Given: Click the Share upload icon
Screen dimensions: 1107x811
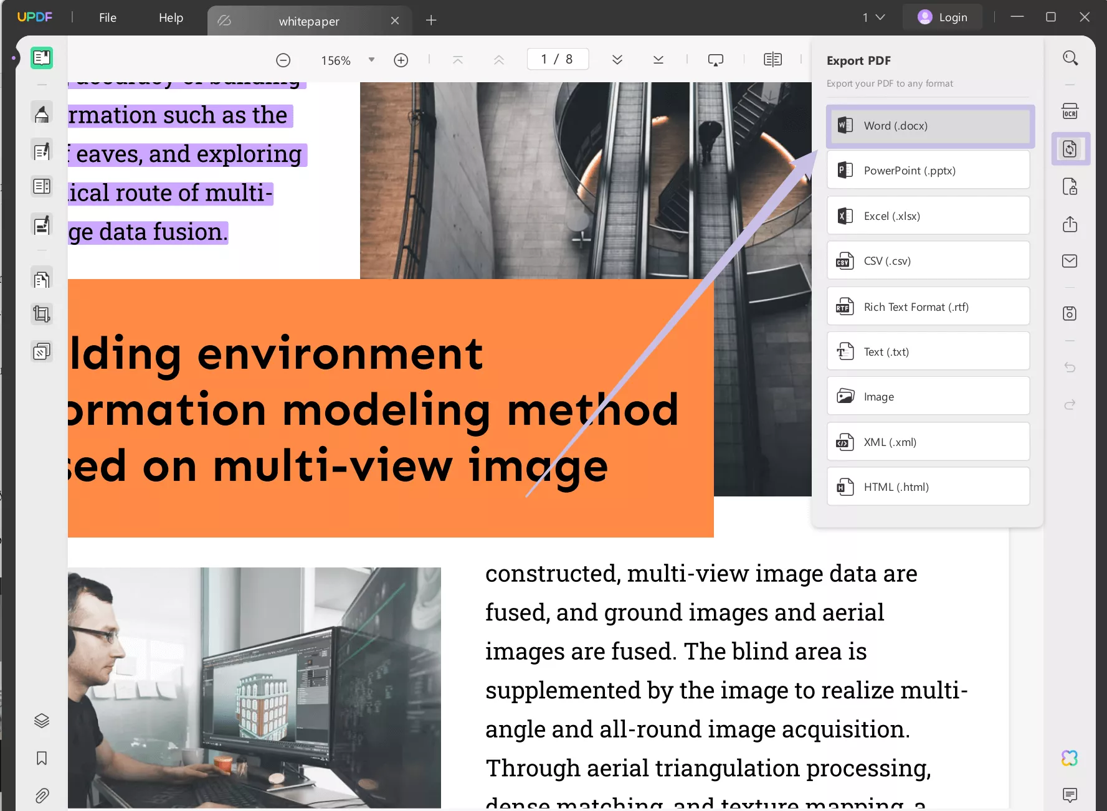Looking at the screenshot, I should (1070, 224).
